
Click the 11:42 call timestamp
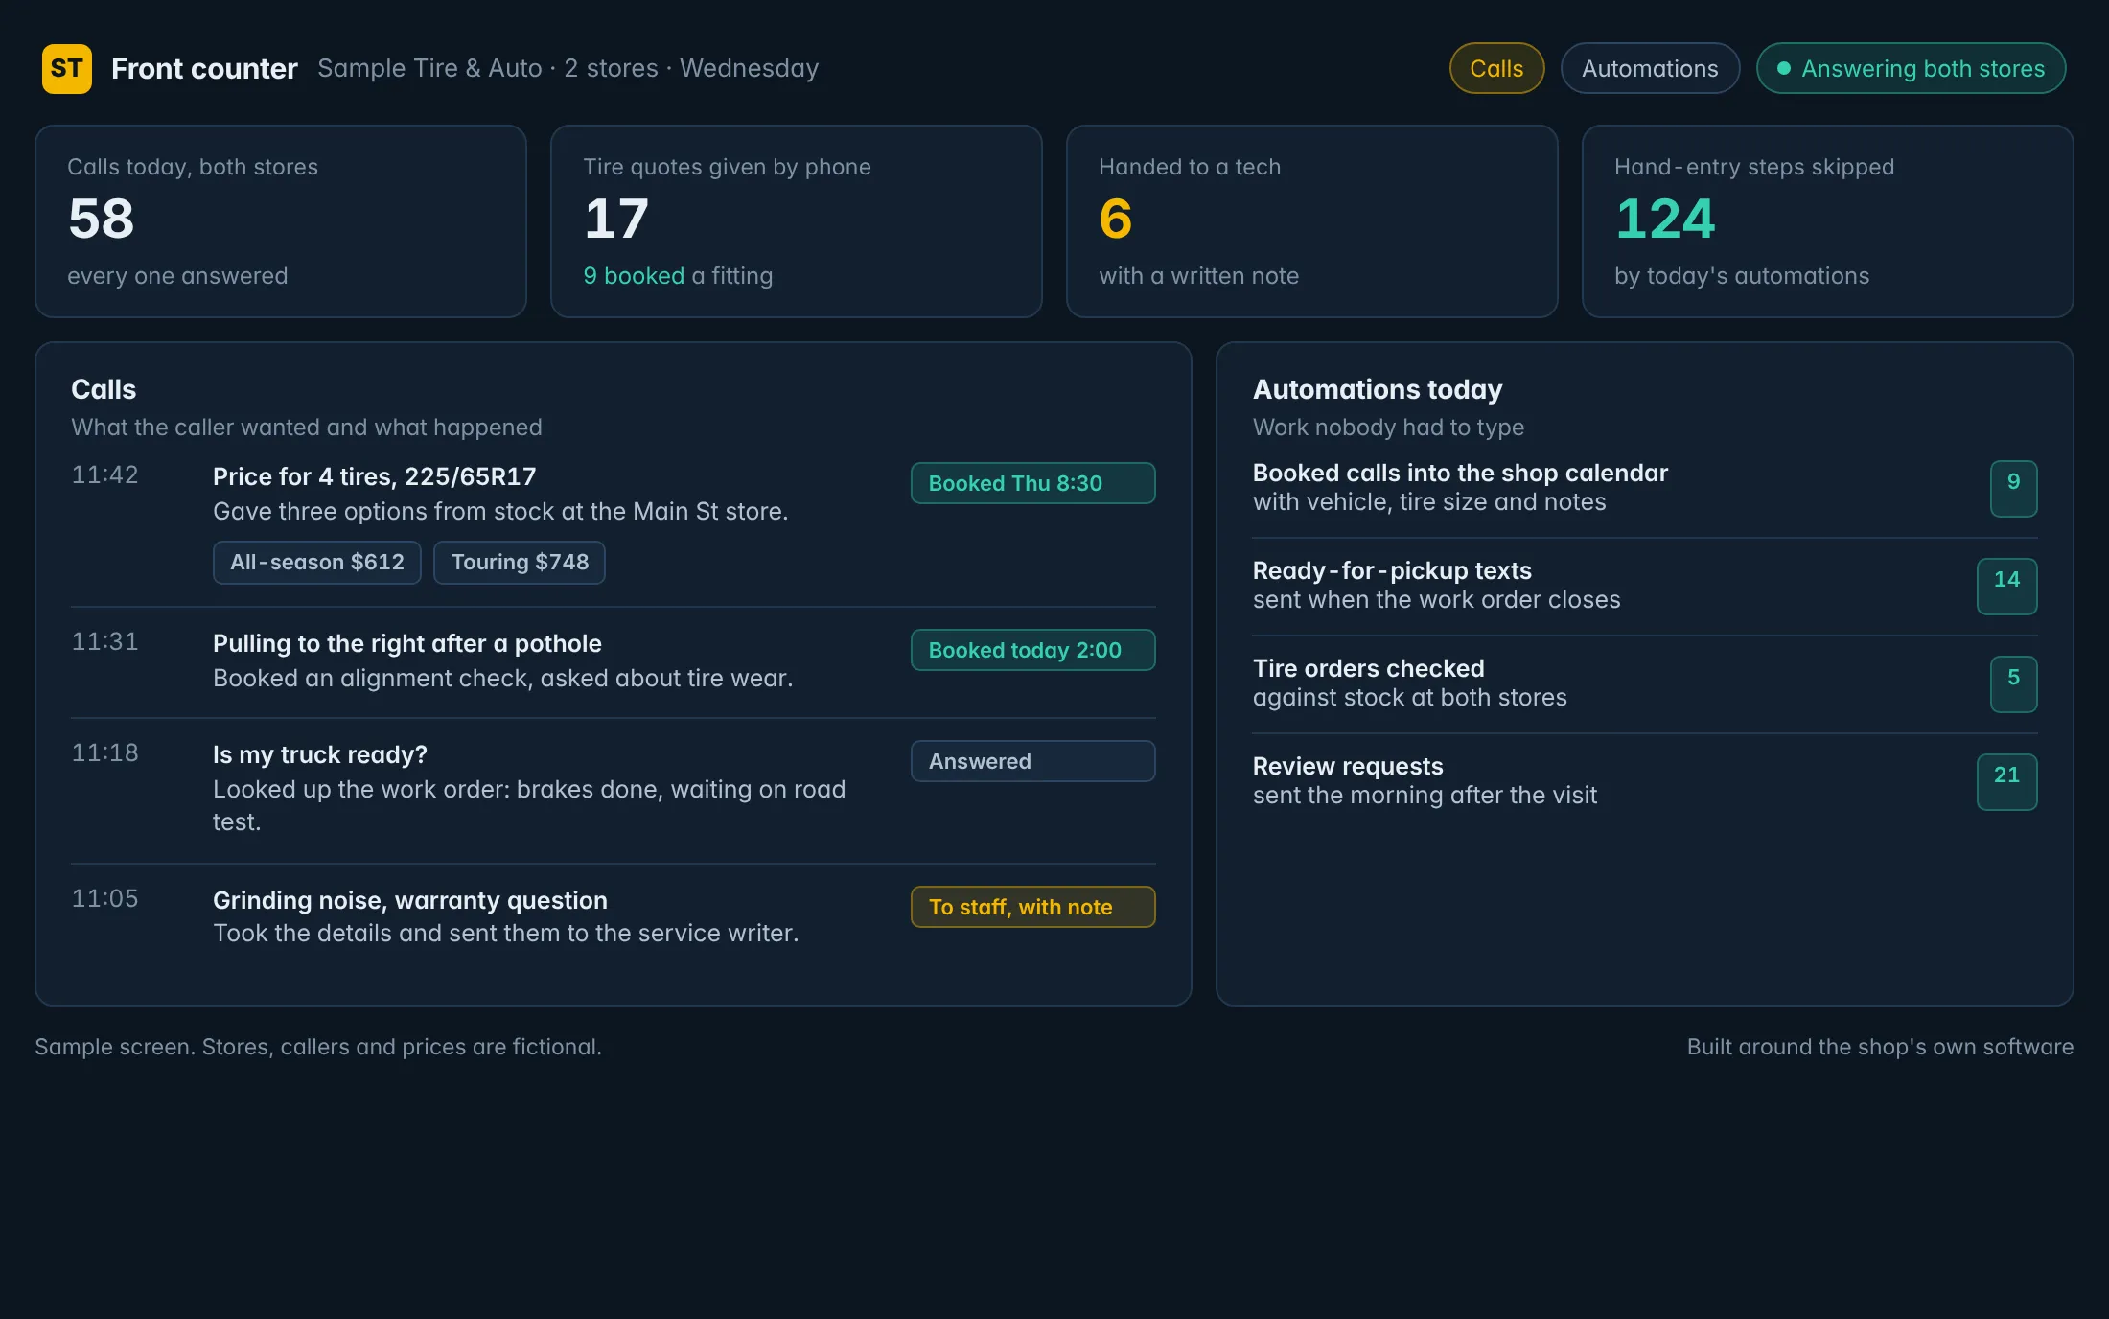pyautogui.click(x=105, y=475)
